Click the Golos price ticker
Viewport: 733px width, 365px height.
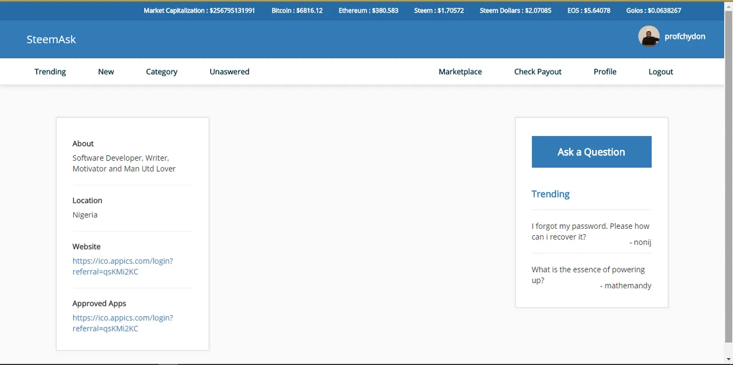[x=653, y=10]
